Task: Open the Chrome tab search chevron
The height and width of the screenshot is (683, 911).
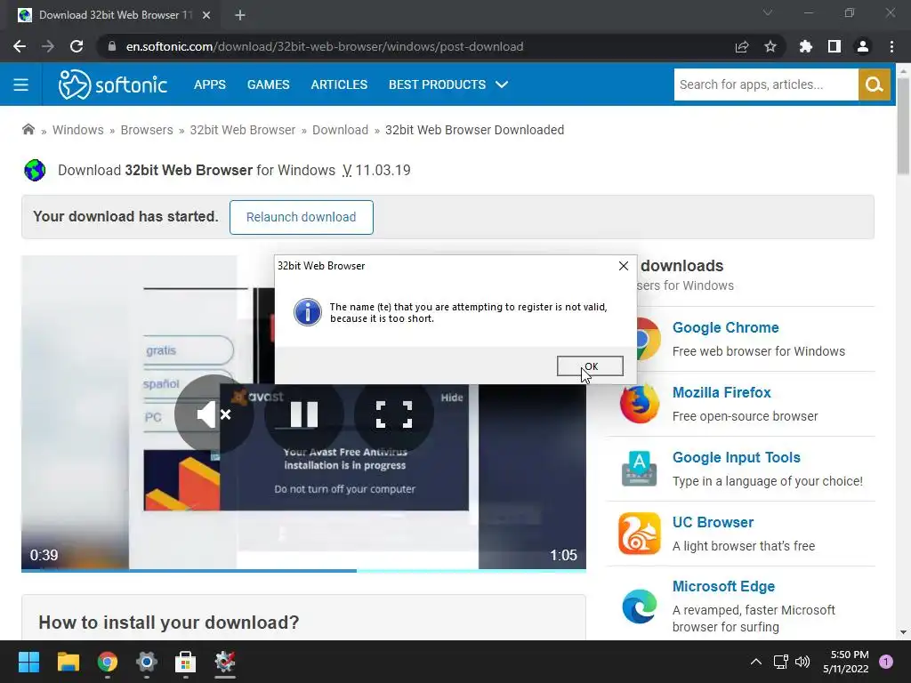Action: coord(768,12)
